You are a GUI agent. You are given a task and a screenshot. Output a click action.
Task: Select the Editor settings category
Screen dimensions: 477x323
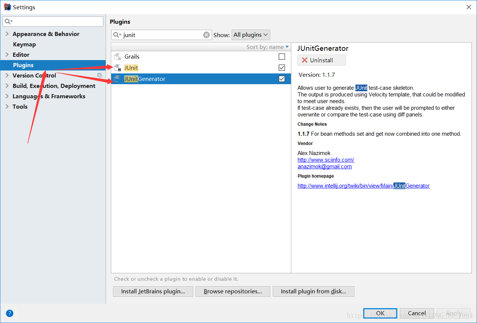21,55
